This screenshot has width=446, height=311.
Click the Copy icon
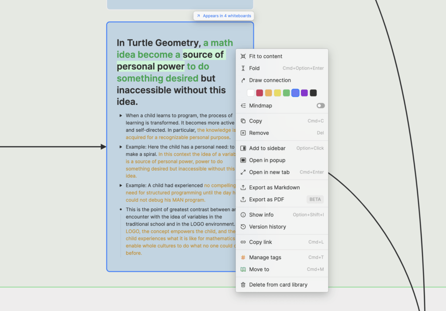243,121
